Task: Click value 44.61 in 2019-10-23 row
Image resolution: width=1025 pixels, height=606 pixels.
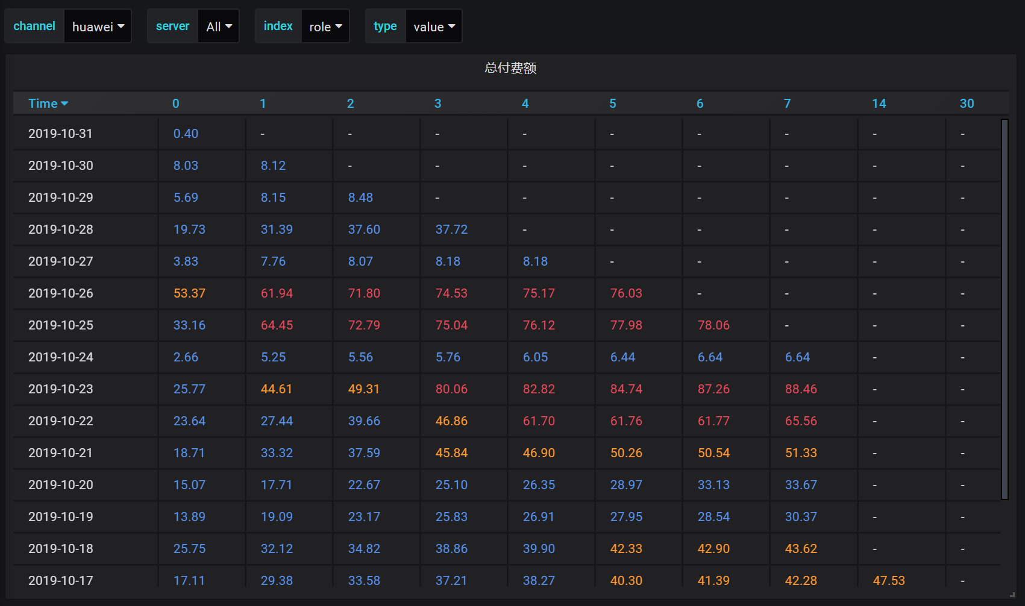Action: (x=276, y=389)
